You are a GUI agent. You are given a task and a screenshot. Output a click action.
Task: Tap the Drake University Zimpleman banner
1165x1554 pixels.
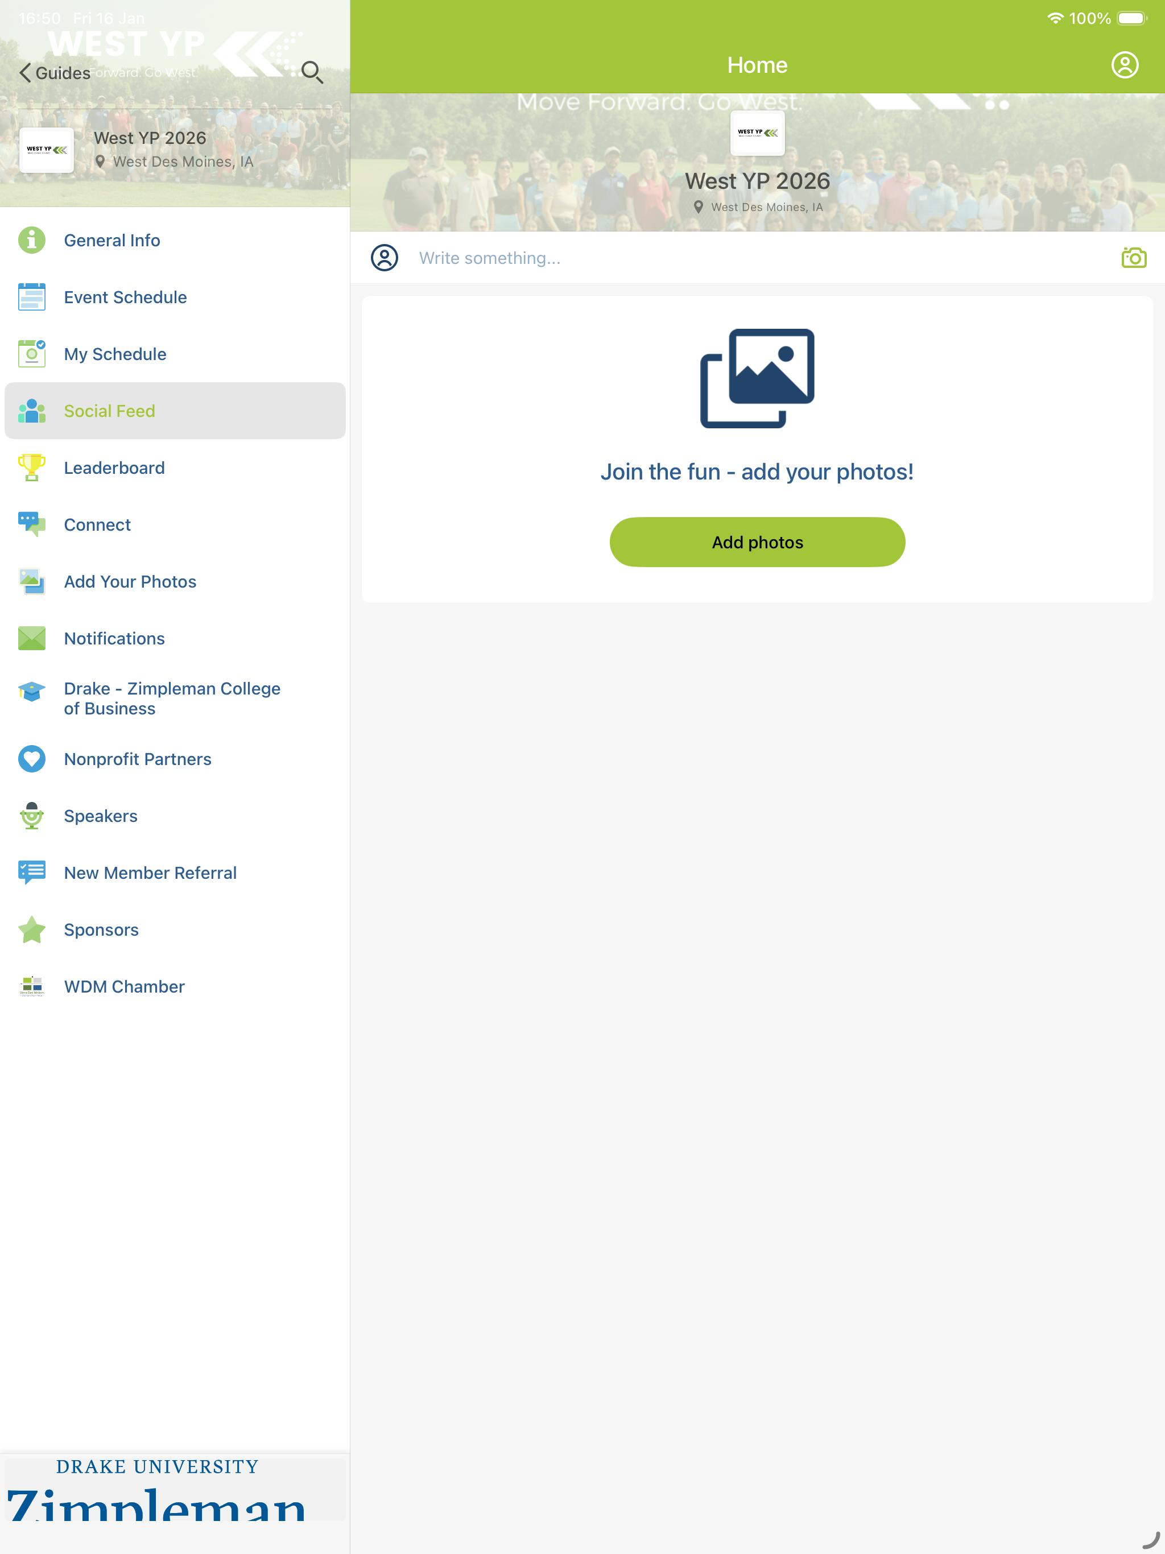[x=175, y=1488]
